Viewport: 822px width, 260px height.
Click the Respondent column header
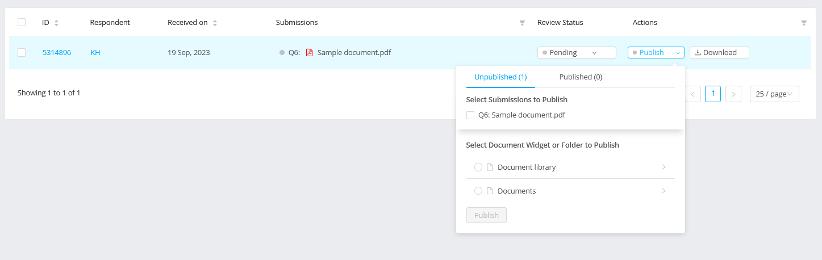pos(110,23)
